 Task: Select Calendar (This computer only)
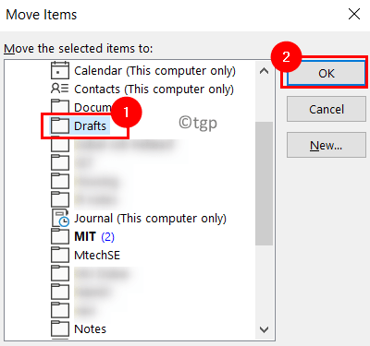point(154,71)
